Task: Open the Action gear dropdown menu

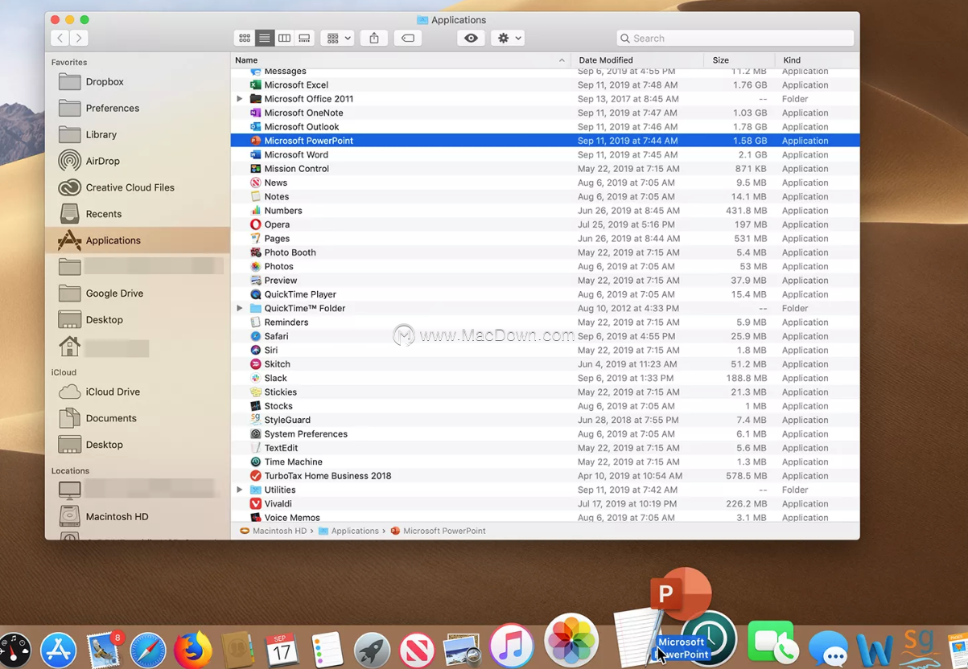Action: (509, 38)
